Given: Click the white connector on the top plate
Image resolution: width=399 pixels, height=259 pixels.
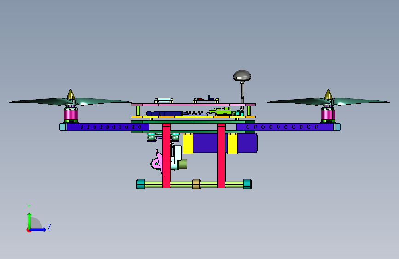Looking at the screenshot, I should 164,100.
